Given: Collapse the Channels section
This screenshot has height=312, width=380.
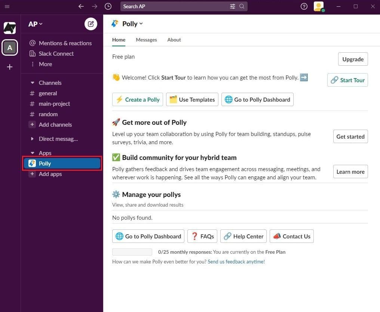Looking at the screenshot, I should coord(32,83).
